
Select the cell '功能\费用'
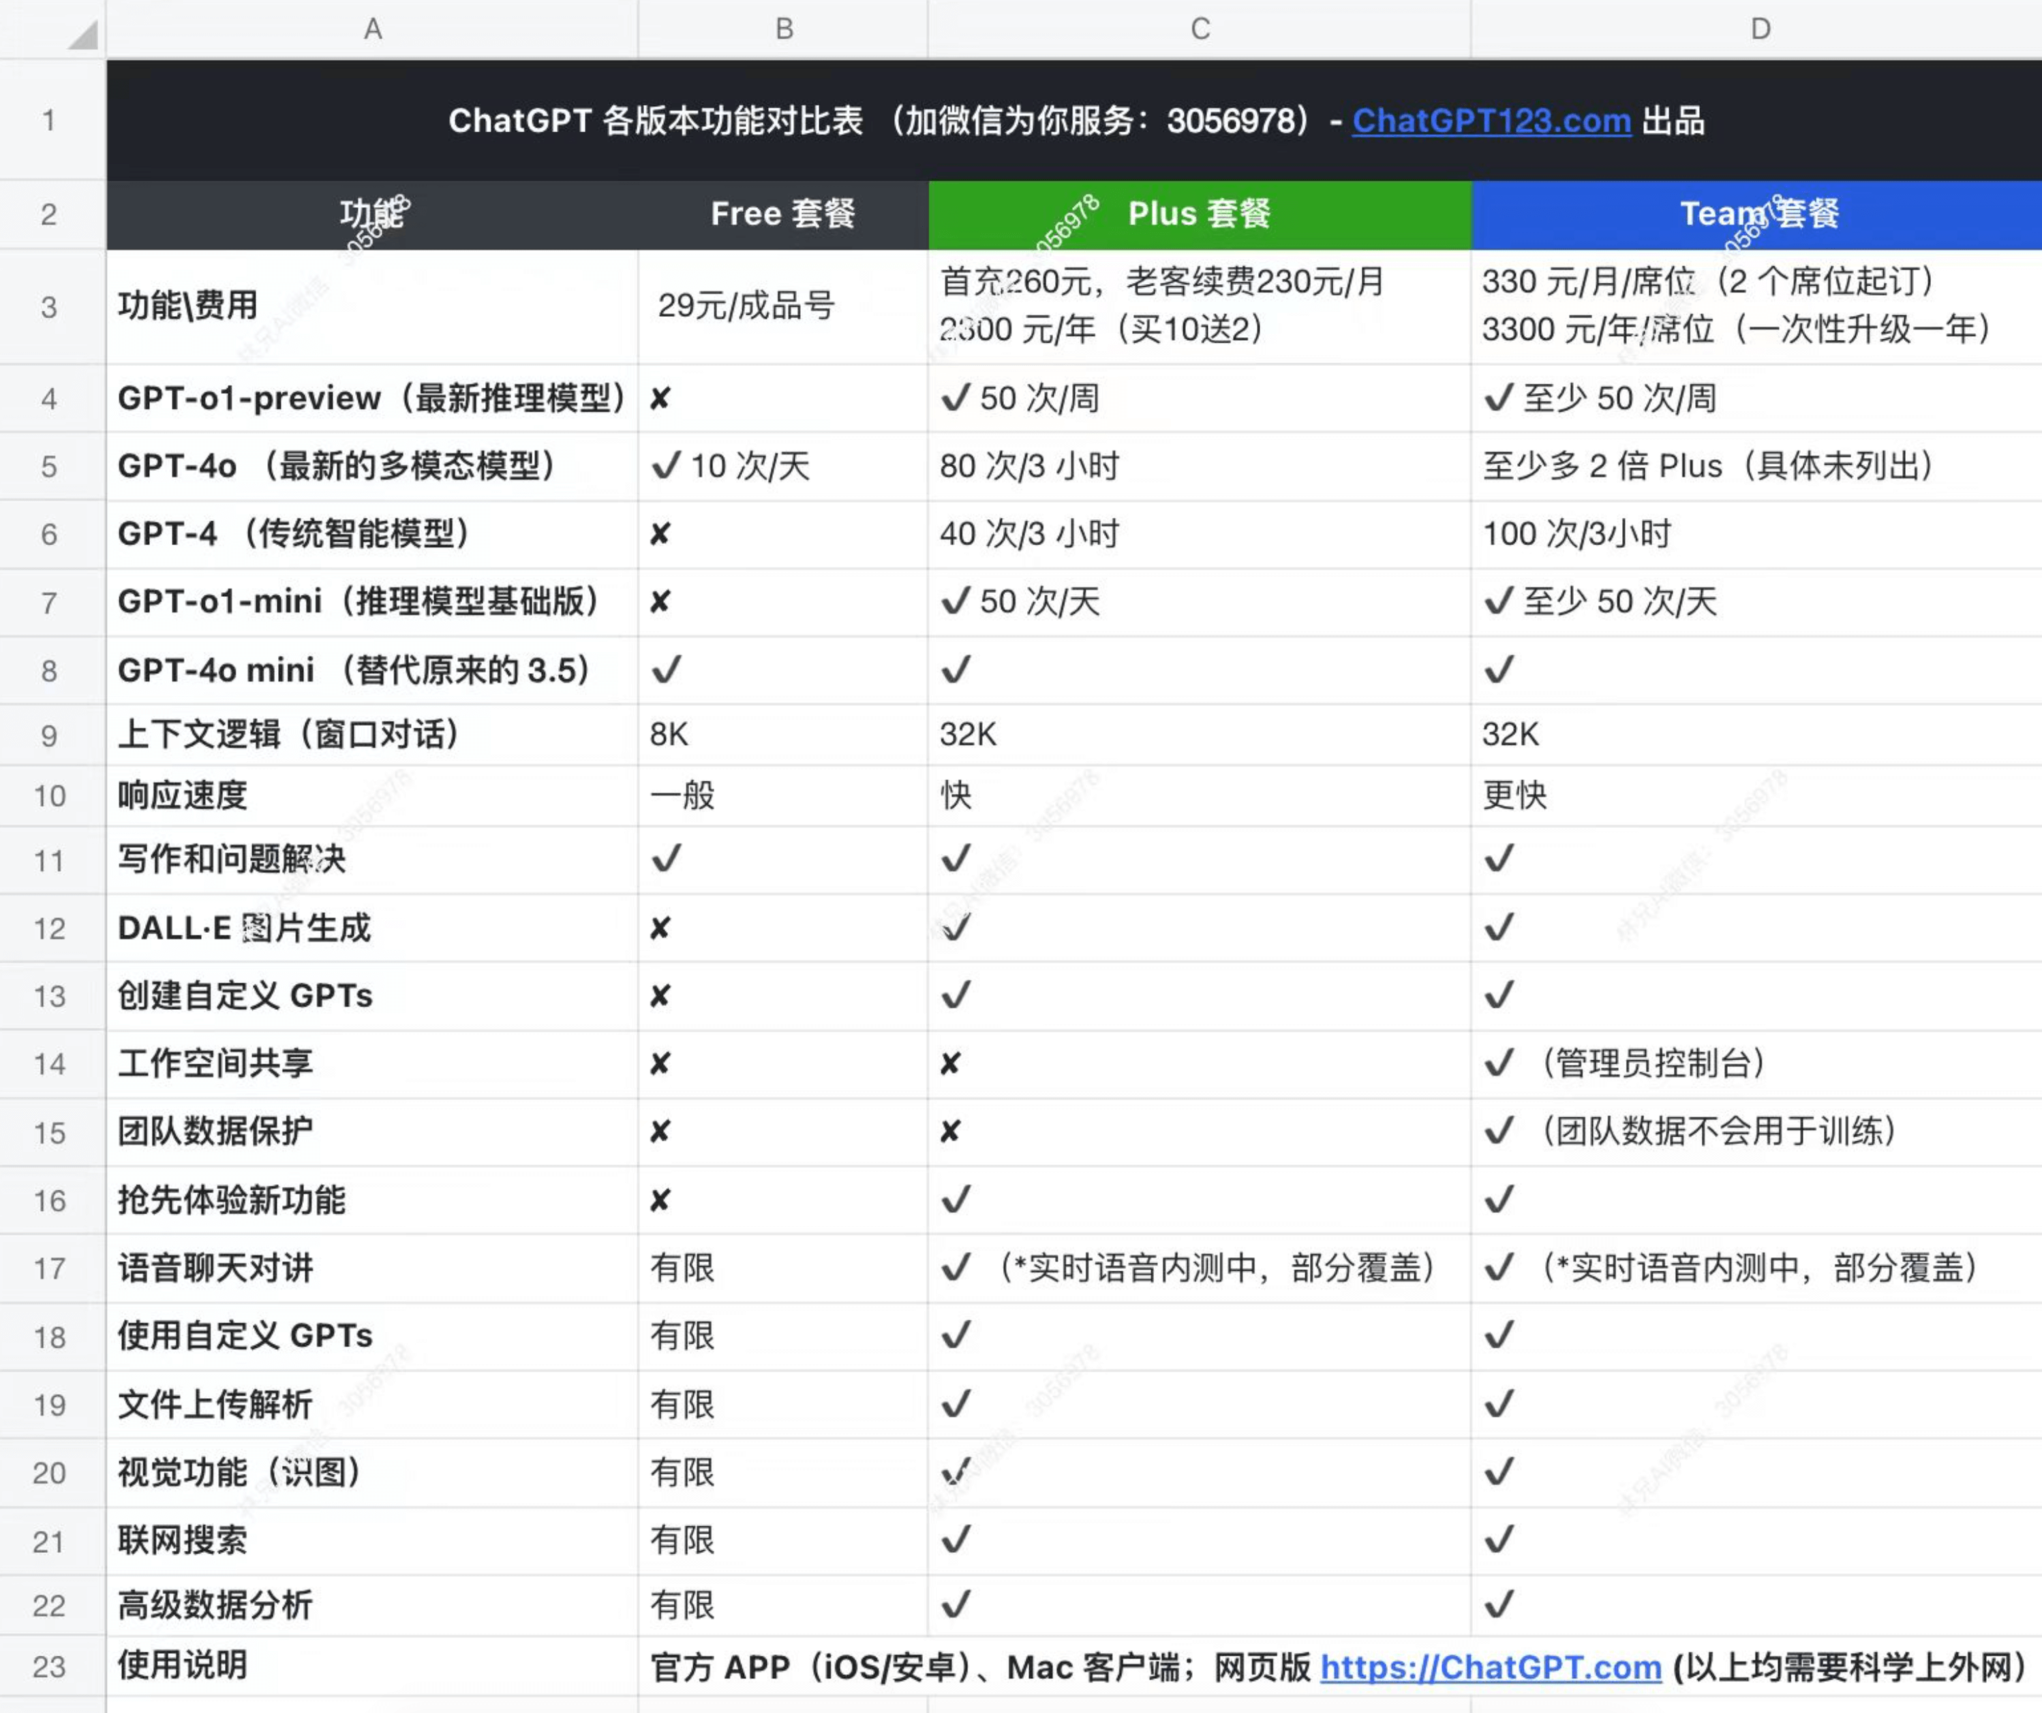[372, 306]
